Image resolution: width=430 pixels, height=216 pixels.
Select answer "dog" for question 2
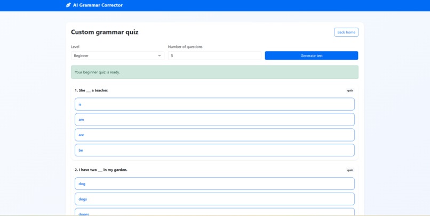coord(214,184)
